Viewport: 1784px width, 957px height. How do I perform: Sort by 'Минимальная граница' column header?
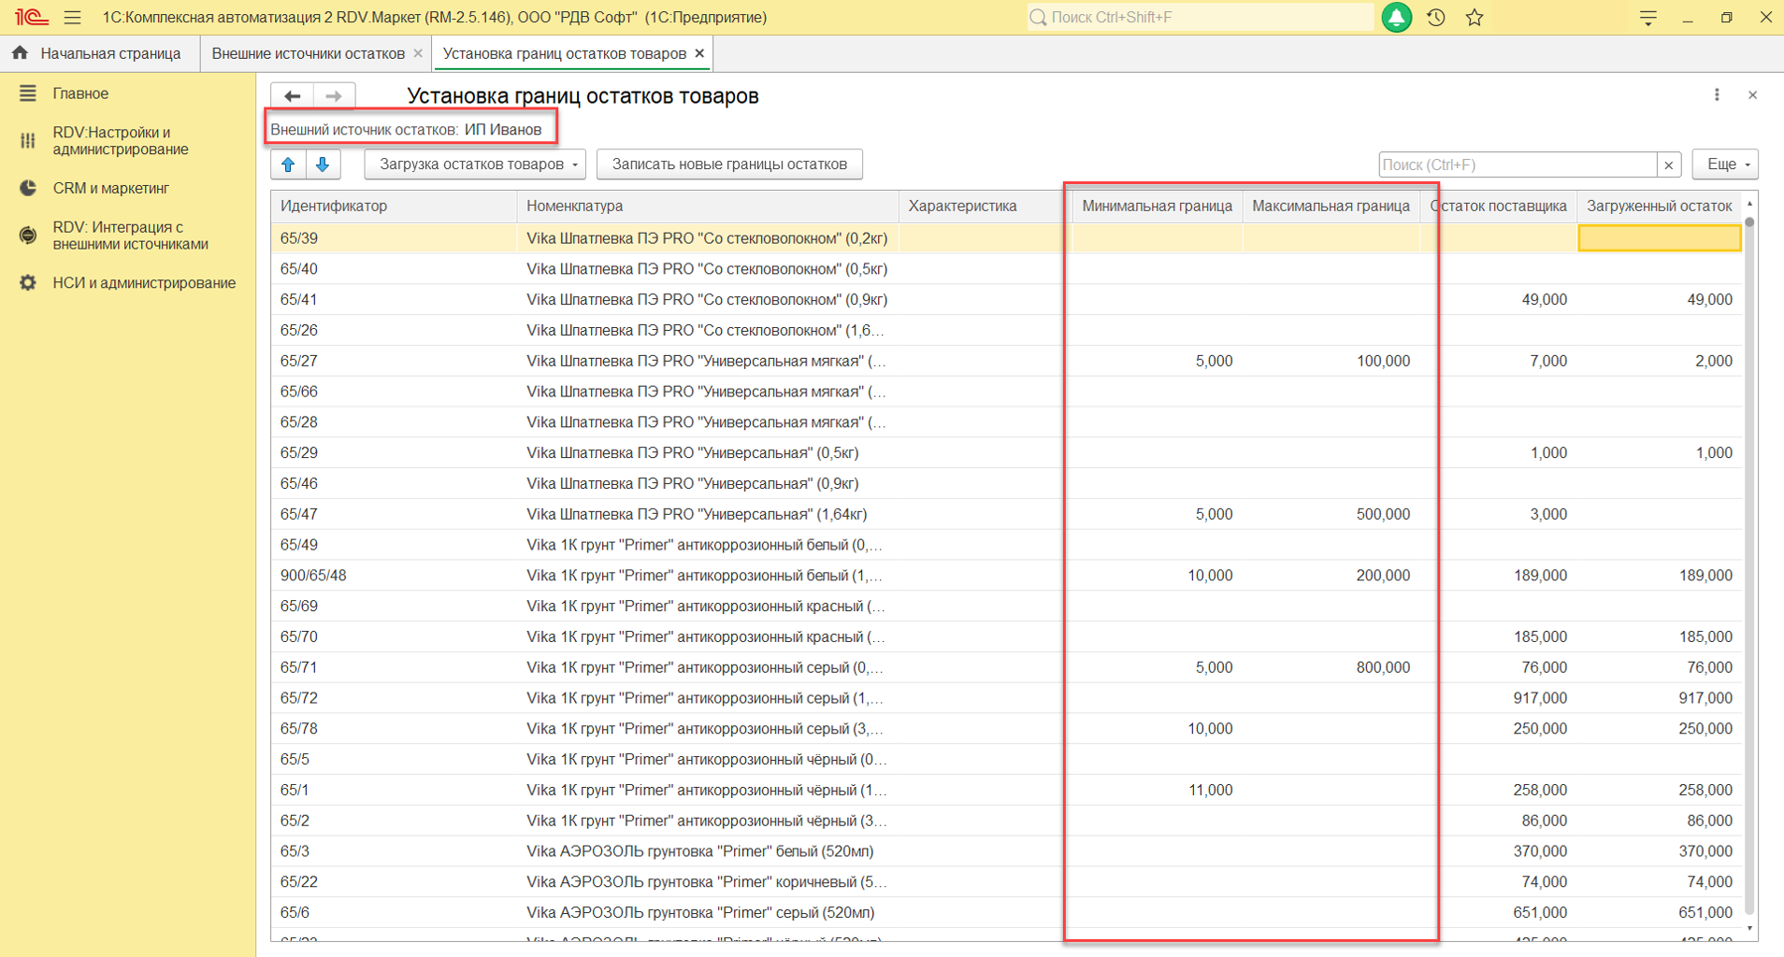click(x=1156, y=207)
